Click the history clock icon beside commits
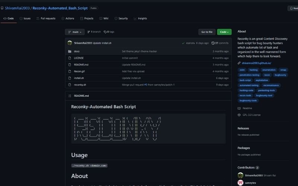Image resolution: width=298 pixels, height=186 pixels. [213, 43]
